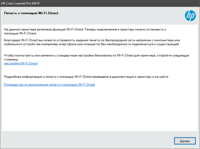Open the Руководство по выполнению печати link
The height and width of the screenshot is (149, 200).
(x=49, y=85)
